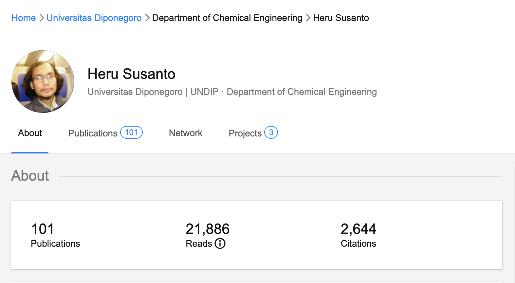Click the 2,644 Citations statistic

tap(358, 235)
